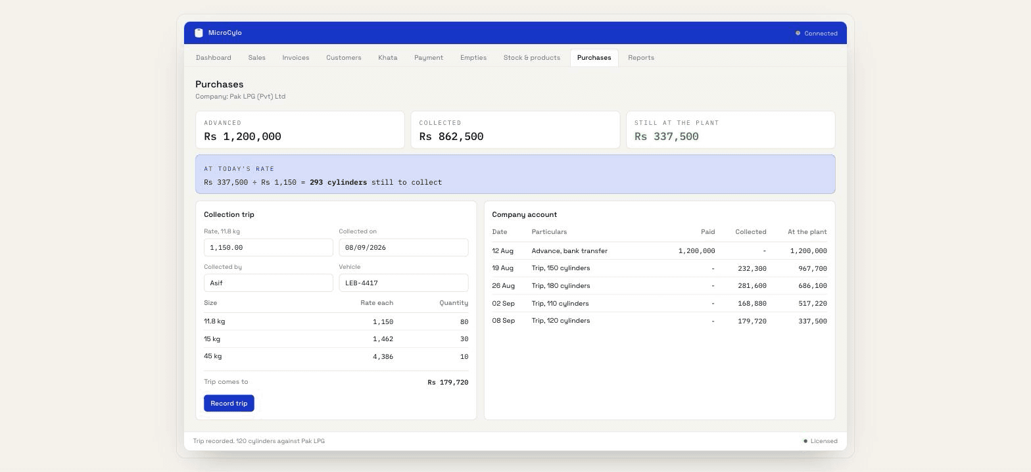The height and width of the screenshot is (472, 1031).
Task: Switch to the Payment tab
Action: tap(429, 58)
